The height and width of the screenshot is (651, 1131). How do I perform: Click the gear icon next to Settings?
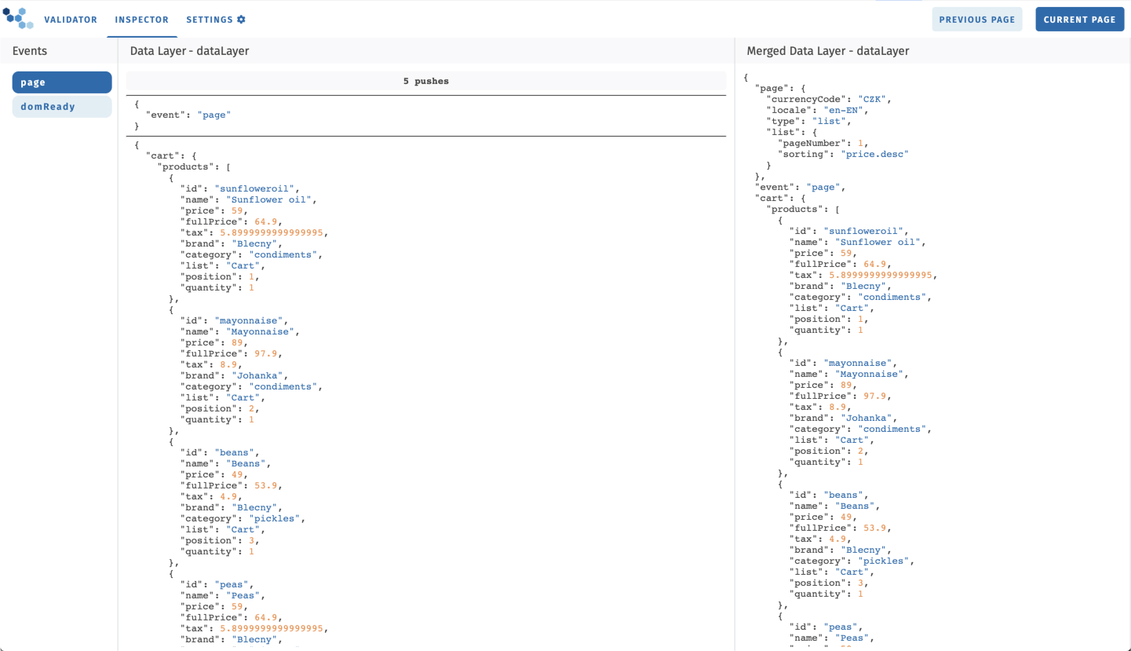[x=242, y=19]
